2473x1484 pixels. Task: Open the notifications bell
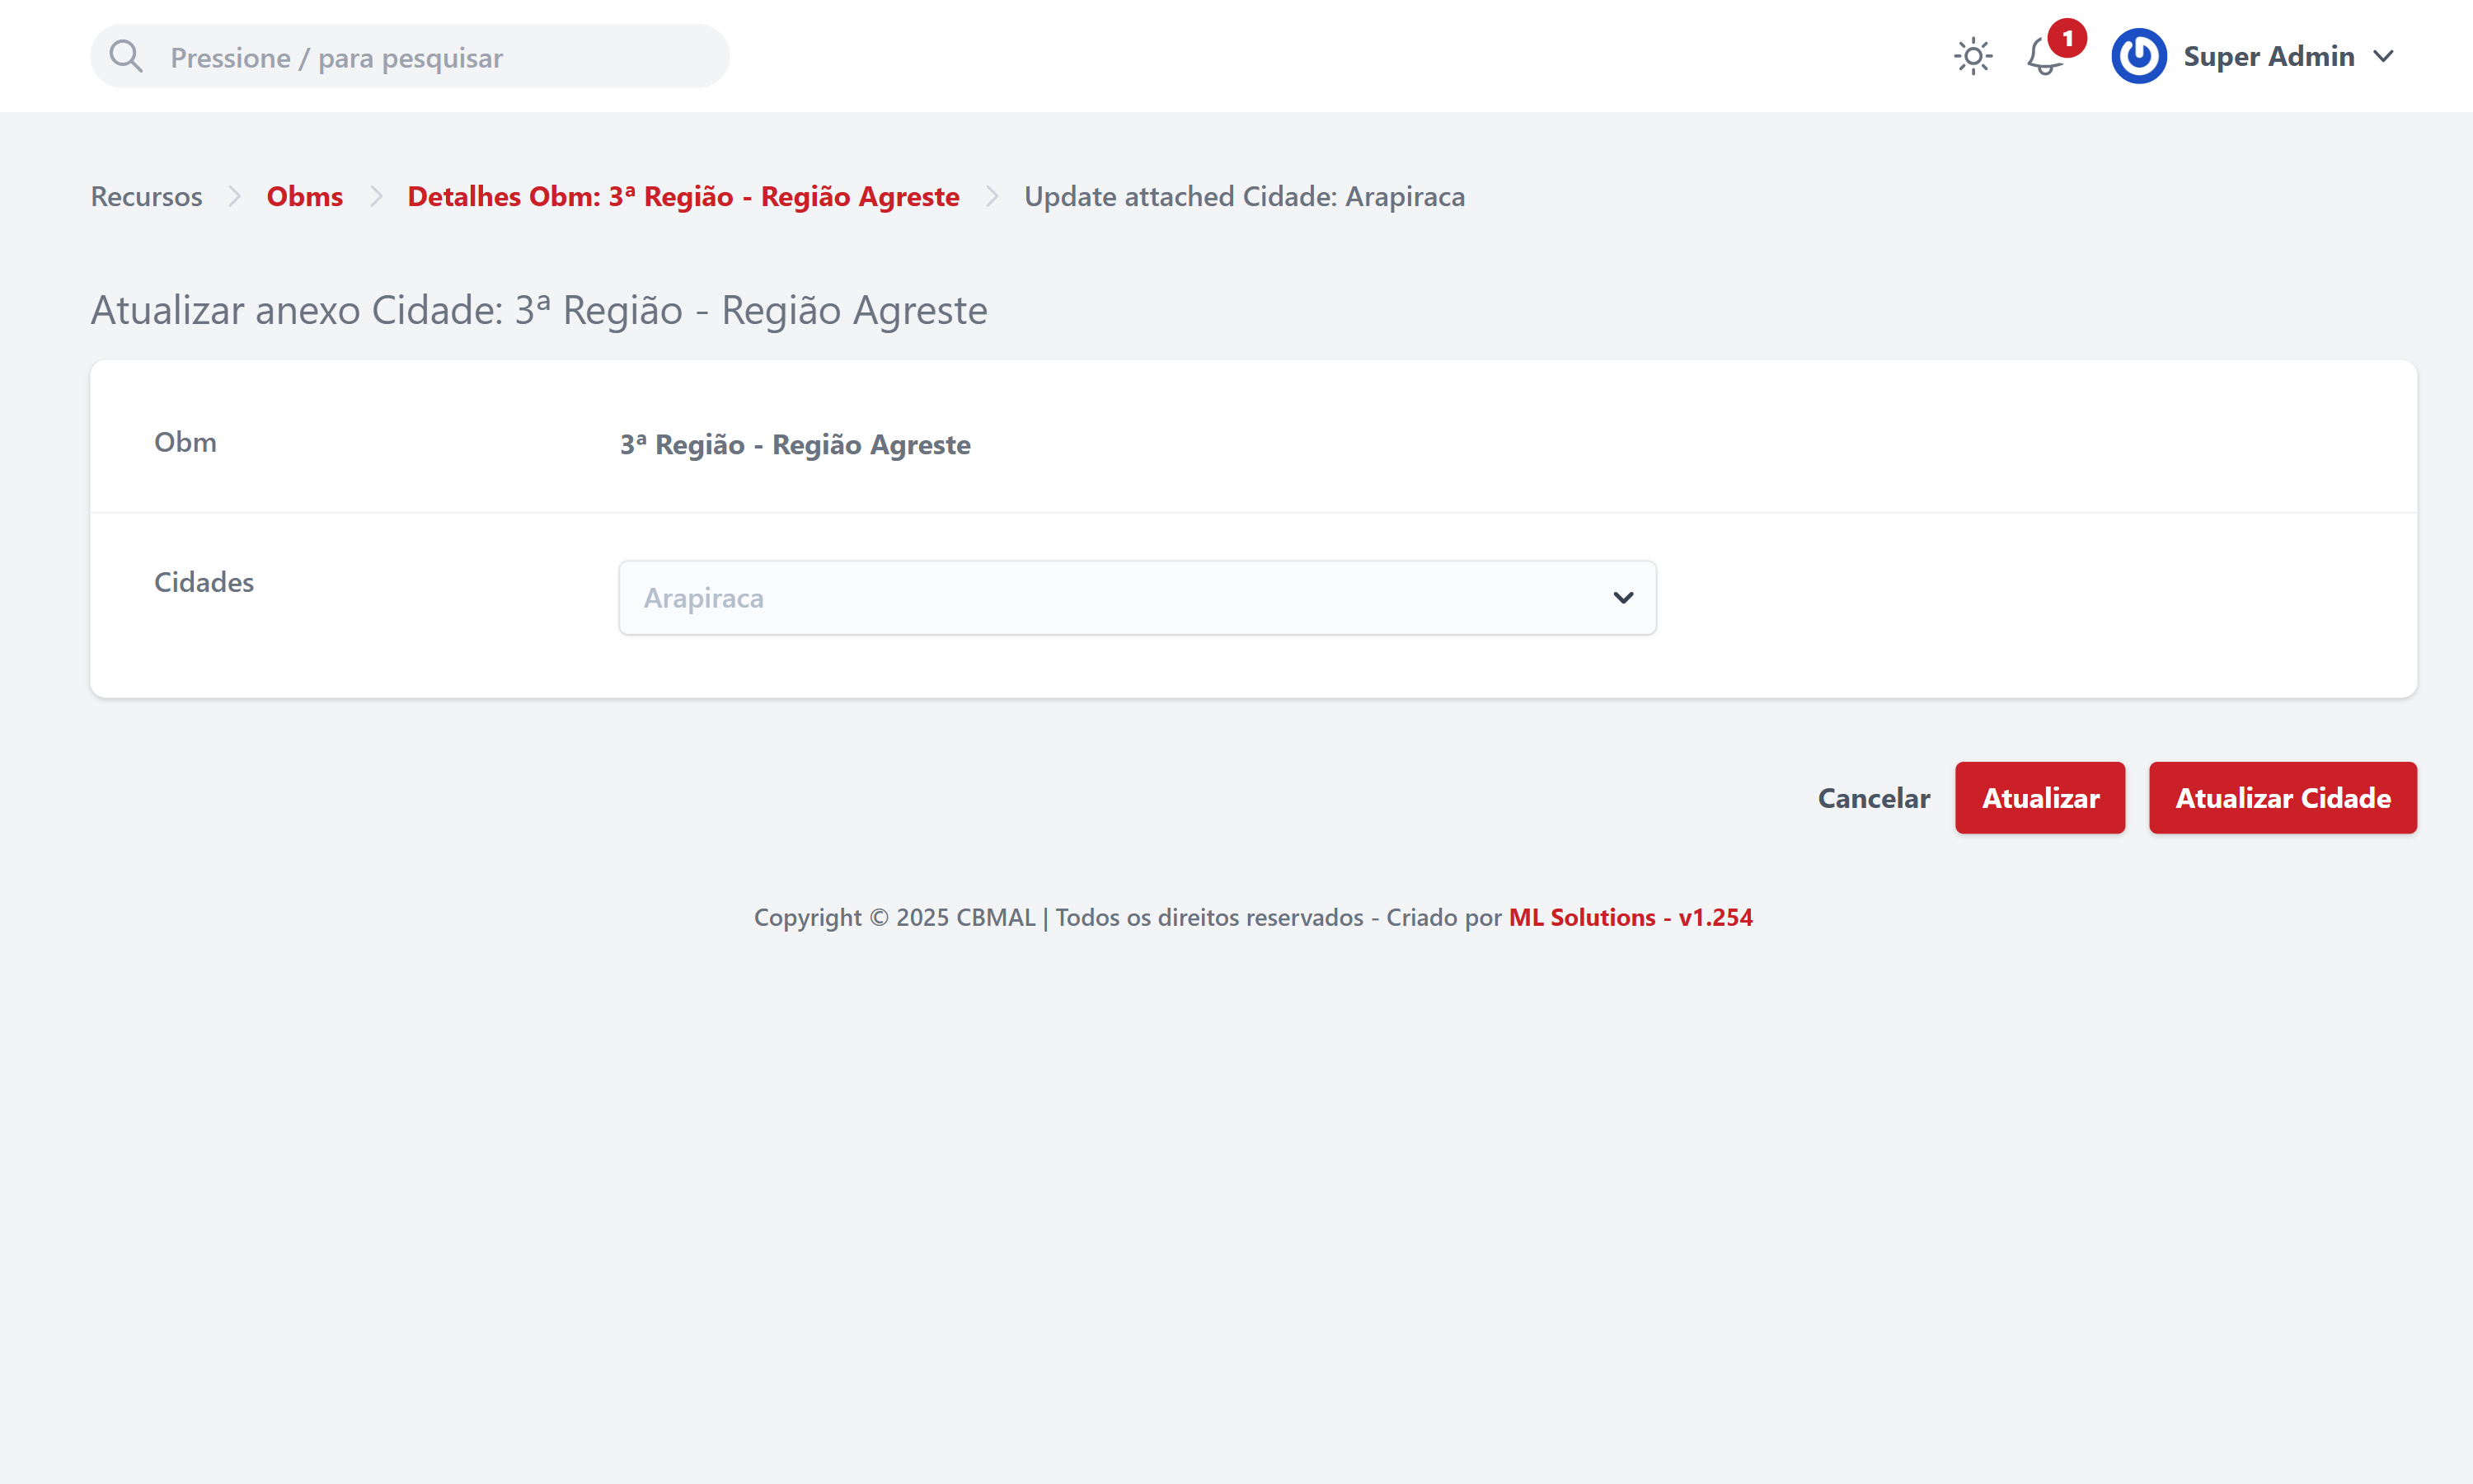2044,58
